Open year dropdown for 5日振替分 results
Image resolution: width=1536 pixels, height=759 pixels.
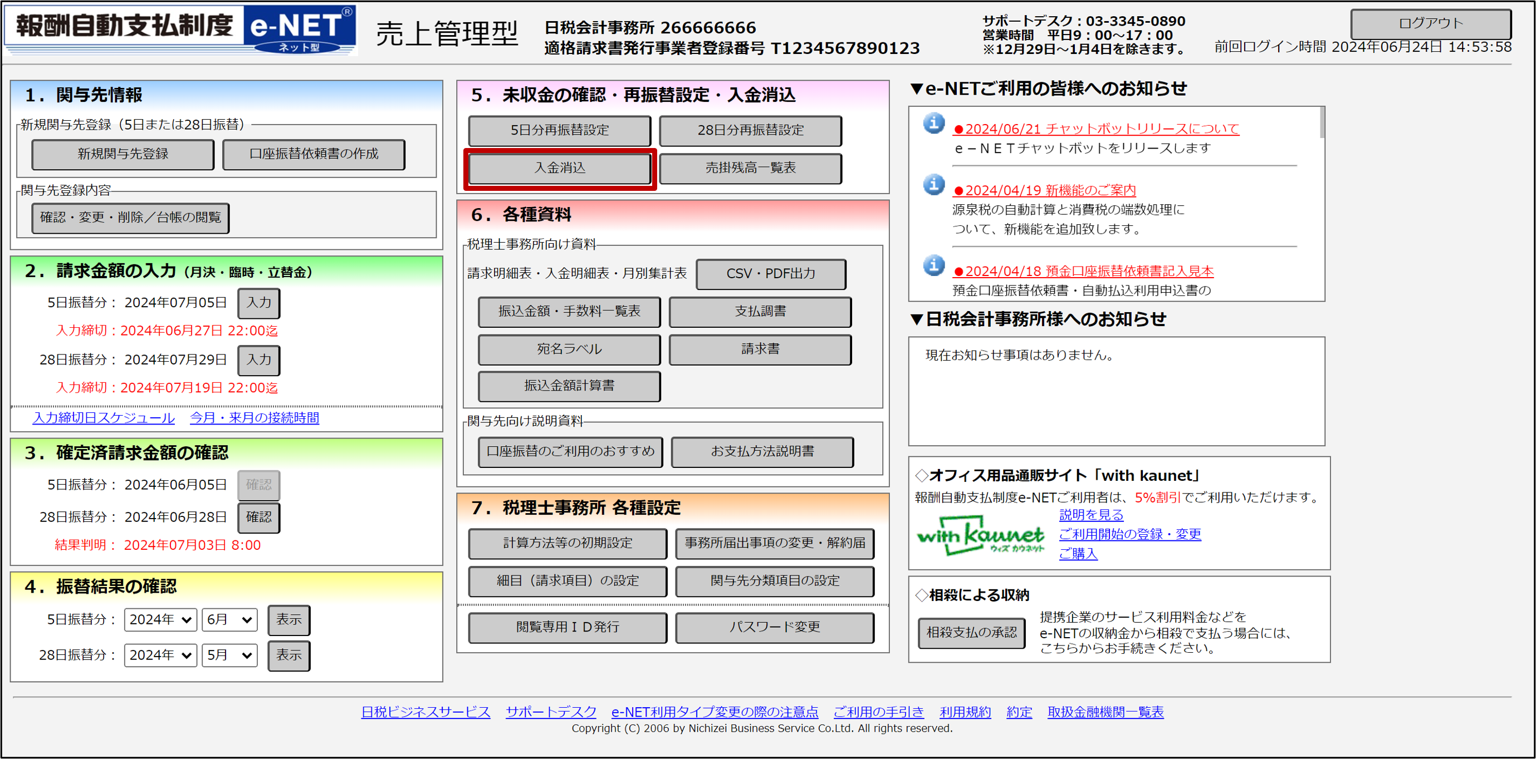[x=160, y=619]
